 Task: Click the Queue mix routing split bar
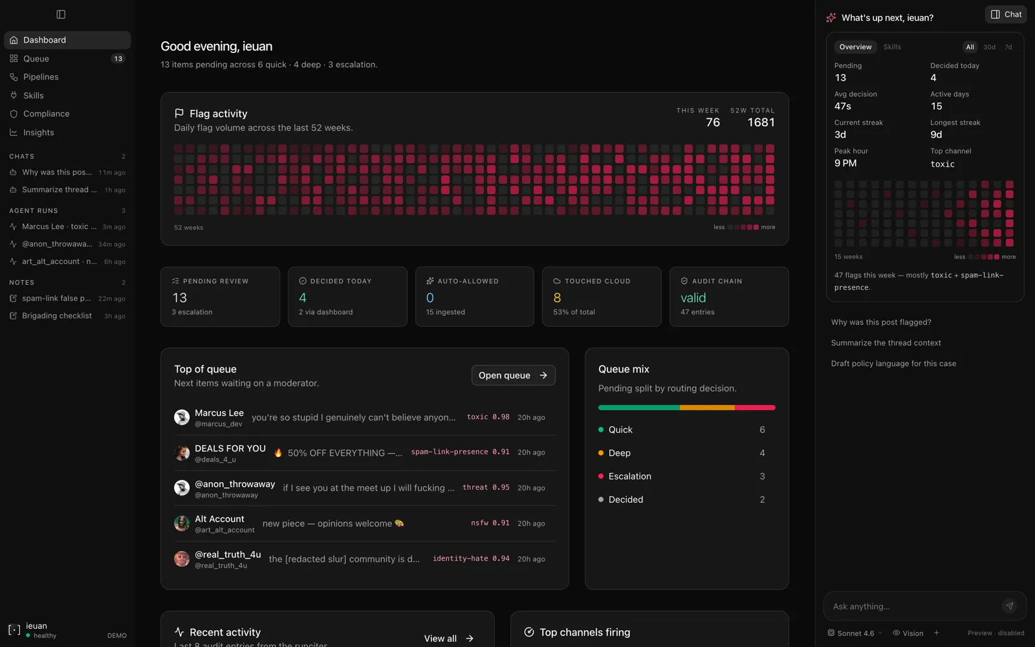pos(686,408)
